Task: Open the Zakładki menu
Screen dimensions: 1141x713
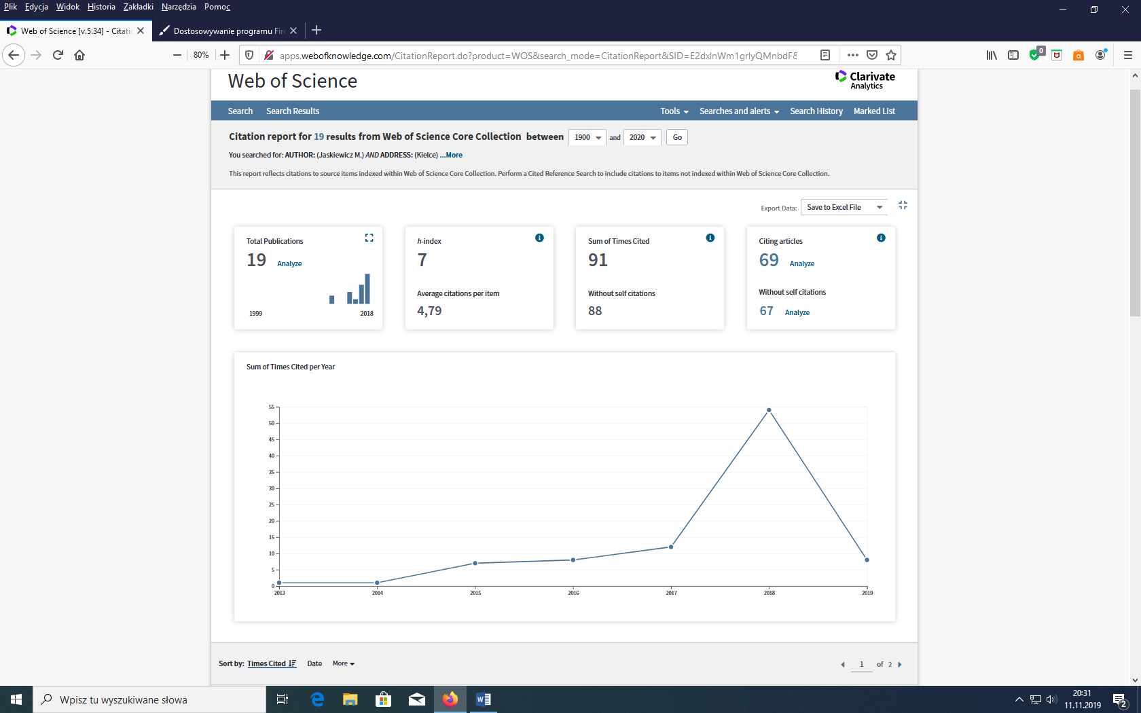Action: pos(139,7)
